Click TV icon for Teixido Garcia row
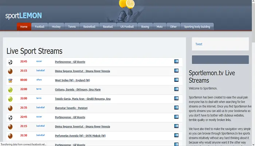This screenshot has height=146, width=255. 176,98
